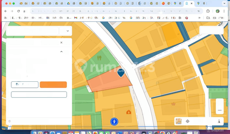
Task: Click the restaurant fork-and-knife map icon
Action: tap(99, 58)
